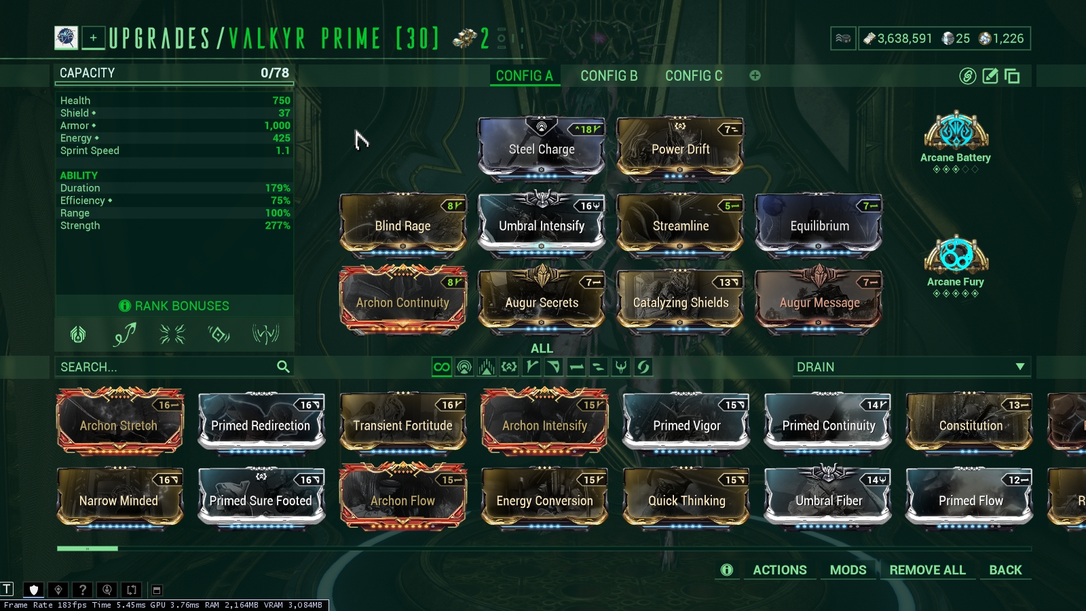This screenshot has height=611, width=1086.
Task: Click the Remove All button
Action: tap(927, 570)
